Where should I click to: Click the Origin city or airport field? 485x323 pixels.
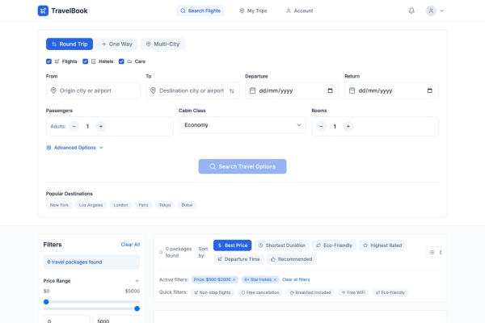[93, 90]
